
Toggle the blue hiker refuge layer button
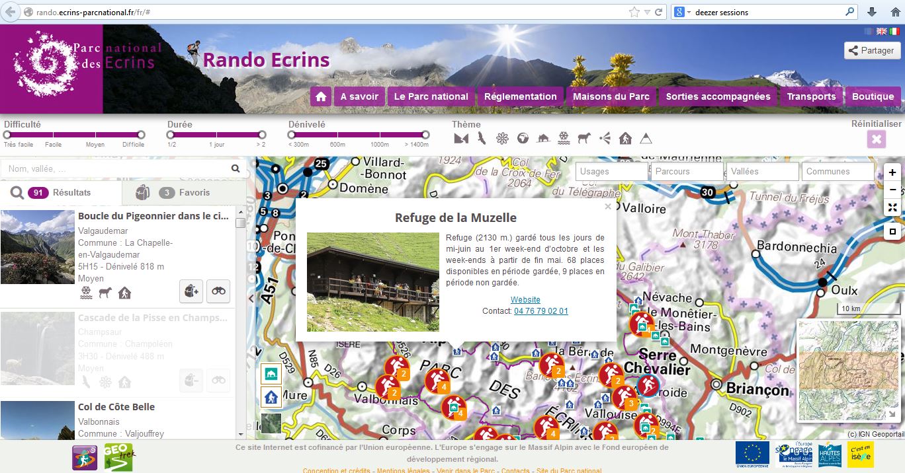271,397
